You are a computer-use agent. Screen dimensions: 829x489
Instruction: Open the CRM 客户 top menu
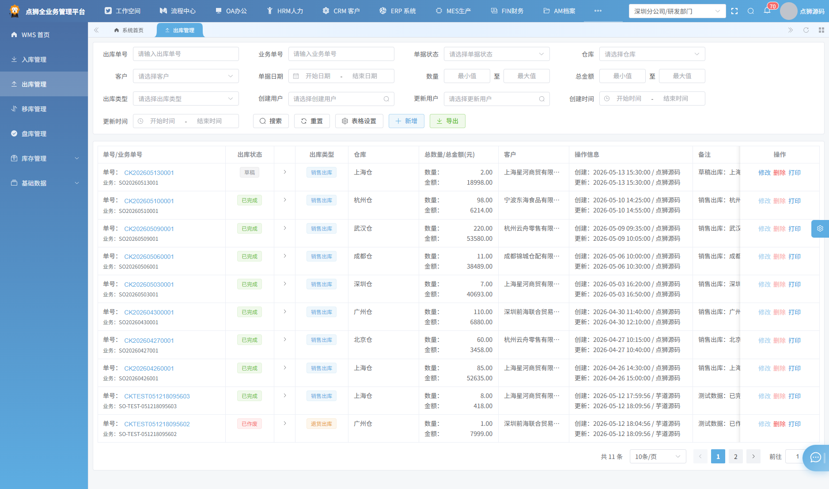[x=341, y=11]
